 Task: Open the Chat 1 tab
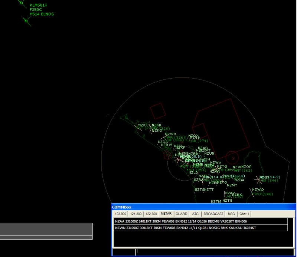244,214
